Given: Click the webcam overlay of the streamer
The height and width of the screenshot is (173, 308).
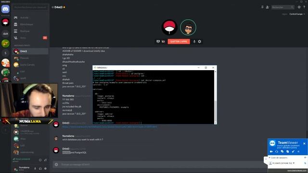Looking at the screenshot, I should point(29,100).
